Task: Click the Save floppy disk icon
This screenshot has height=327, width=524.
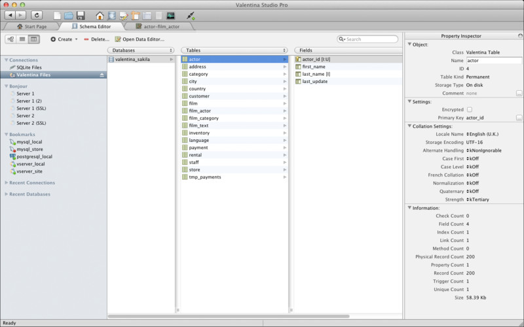Action: click(x=81, y=15)
